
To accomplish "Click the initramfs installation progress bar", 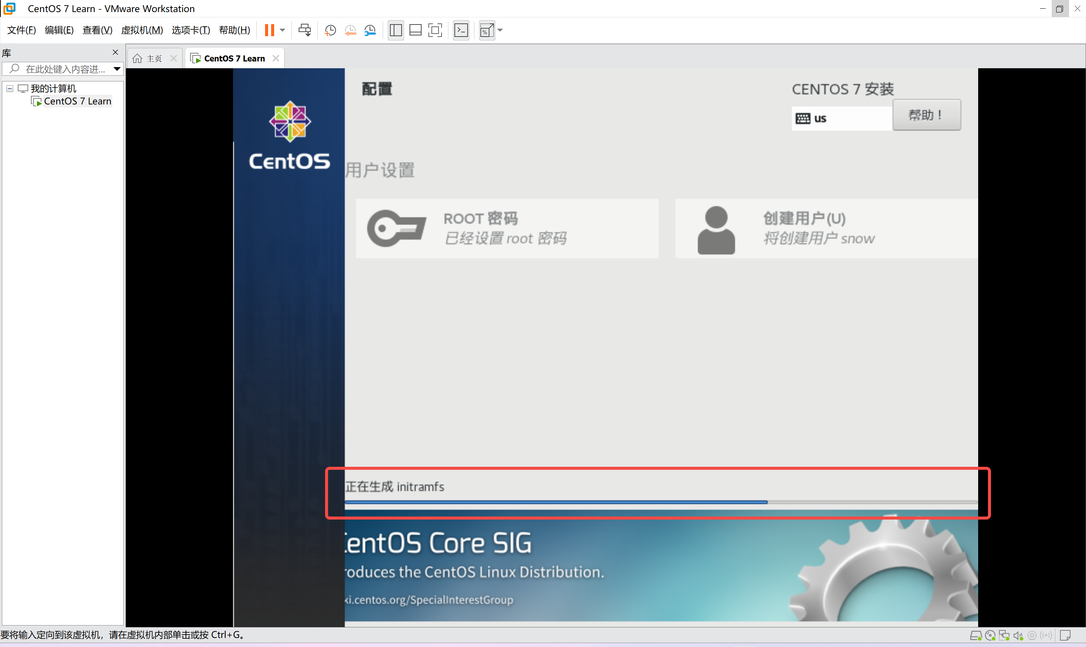I will (661, 502).
